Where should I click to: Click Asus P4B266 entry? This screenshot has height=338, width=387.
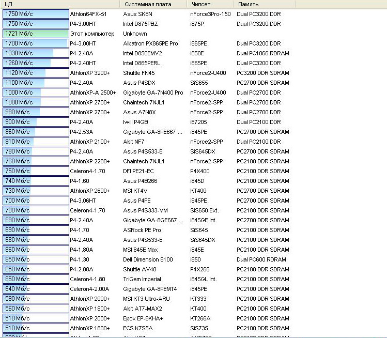140,181
